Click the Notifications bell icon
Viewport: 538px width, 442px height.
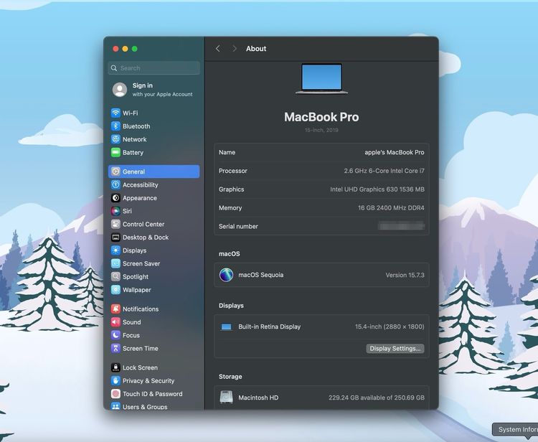click(115, 309)
